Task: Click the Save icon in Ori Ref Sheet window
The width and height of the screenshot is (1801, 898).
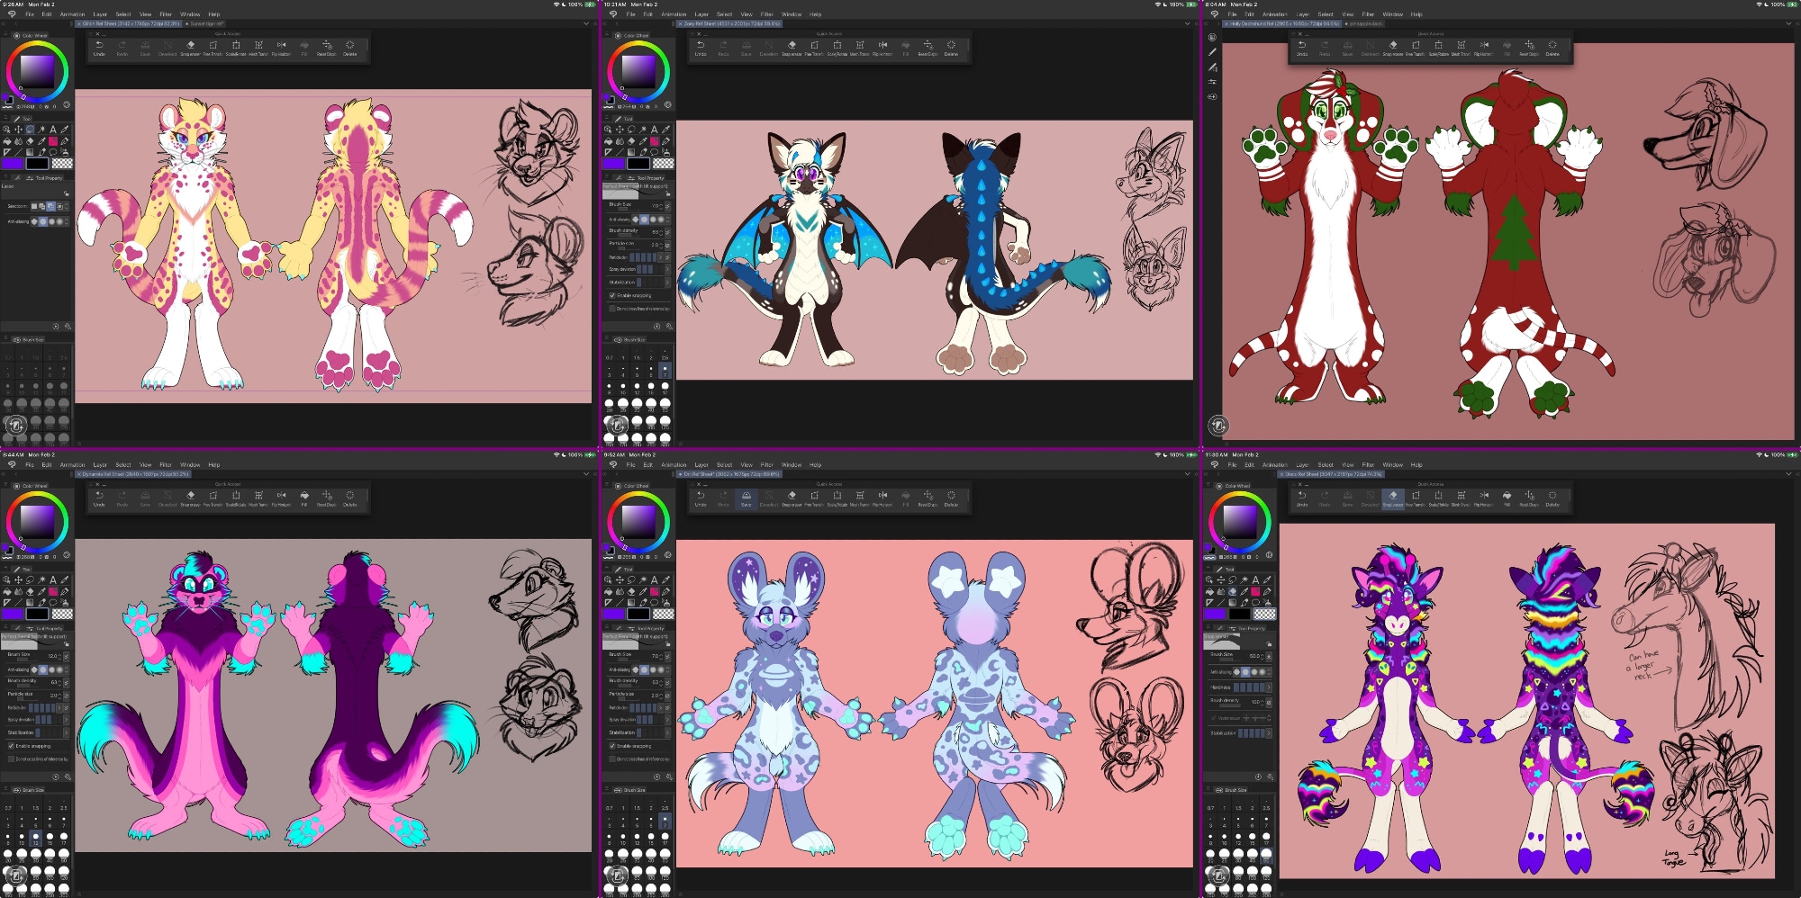Action: click(x=746, y=497)
